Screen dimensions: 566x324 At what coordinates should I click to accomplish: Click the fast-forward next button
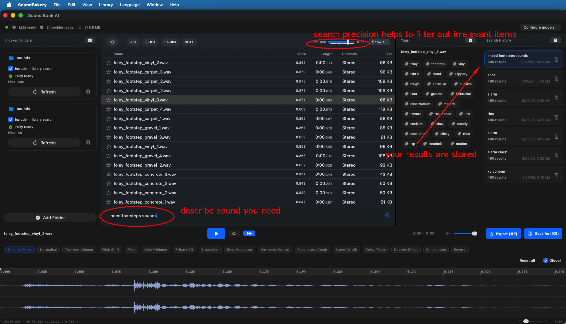tap(249, 234)
